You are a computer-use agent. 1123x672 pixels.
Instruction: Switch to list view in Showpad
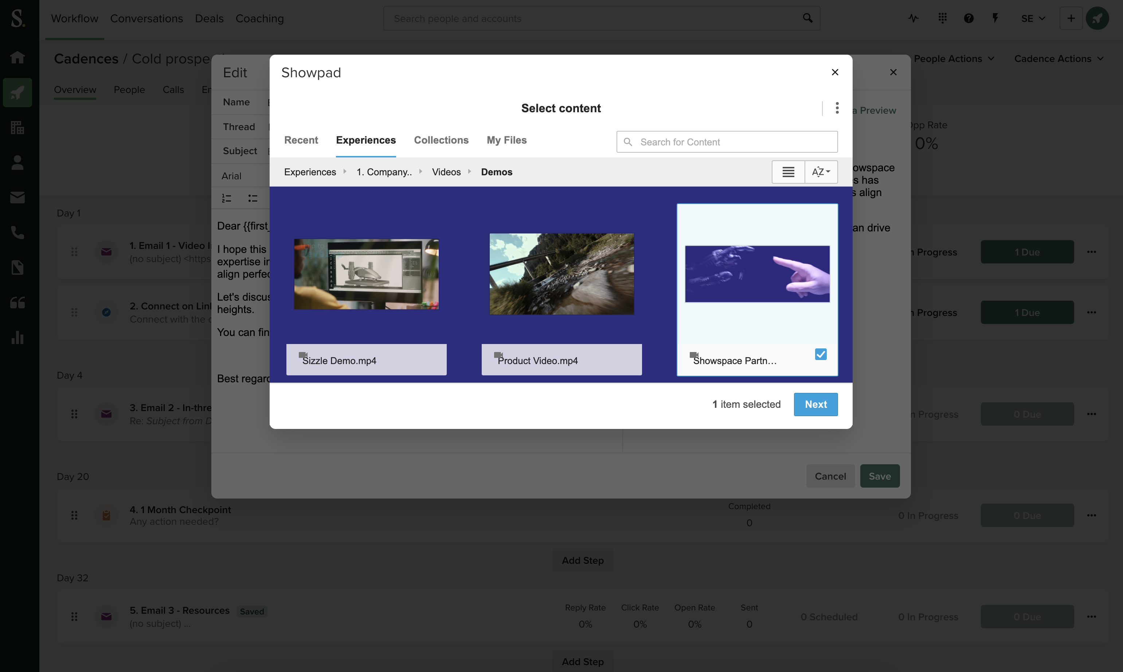(788, 172)
